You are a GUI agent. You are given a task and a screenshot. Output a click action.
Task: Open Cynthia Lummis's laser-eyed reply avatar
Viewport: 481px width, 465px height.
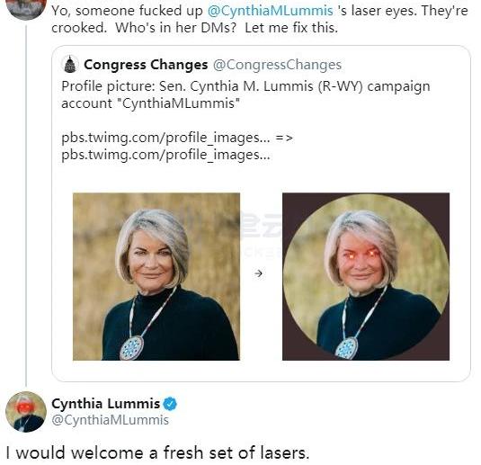coord(26,412)
